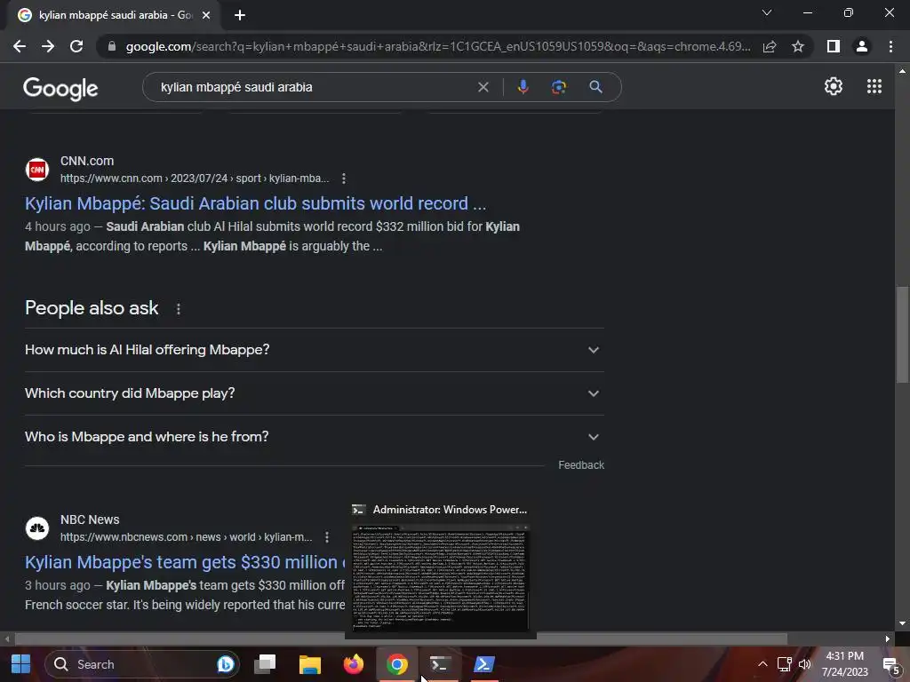The height and width of the screenshot is (682, 910).
Task: Show hidden system tray icons
Action: pyautogui.click(x=762, y=664)
